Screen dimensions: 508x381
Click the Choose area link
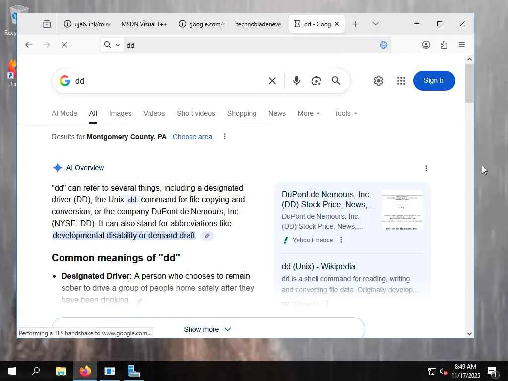click(192, 137)
